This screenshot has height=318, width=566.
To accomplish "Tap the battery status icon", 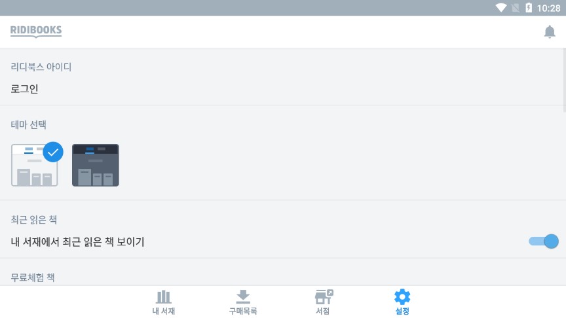I will pos(529,8).
